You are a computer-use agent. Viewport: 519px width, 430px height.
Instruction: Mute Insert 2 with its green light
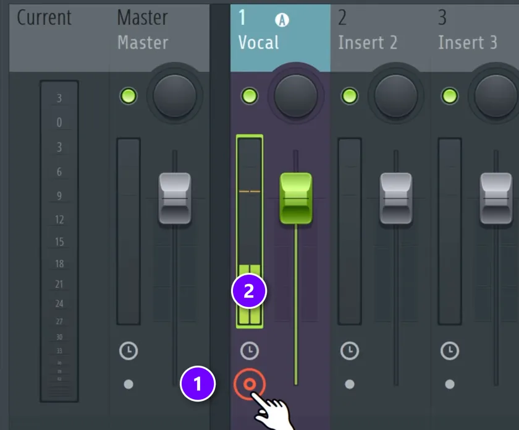point(350,96)
